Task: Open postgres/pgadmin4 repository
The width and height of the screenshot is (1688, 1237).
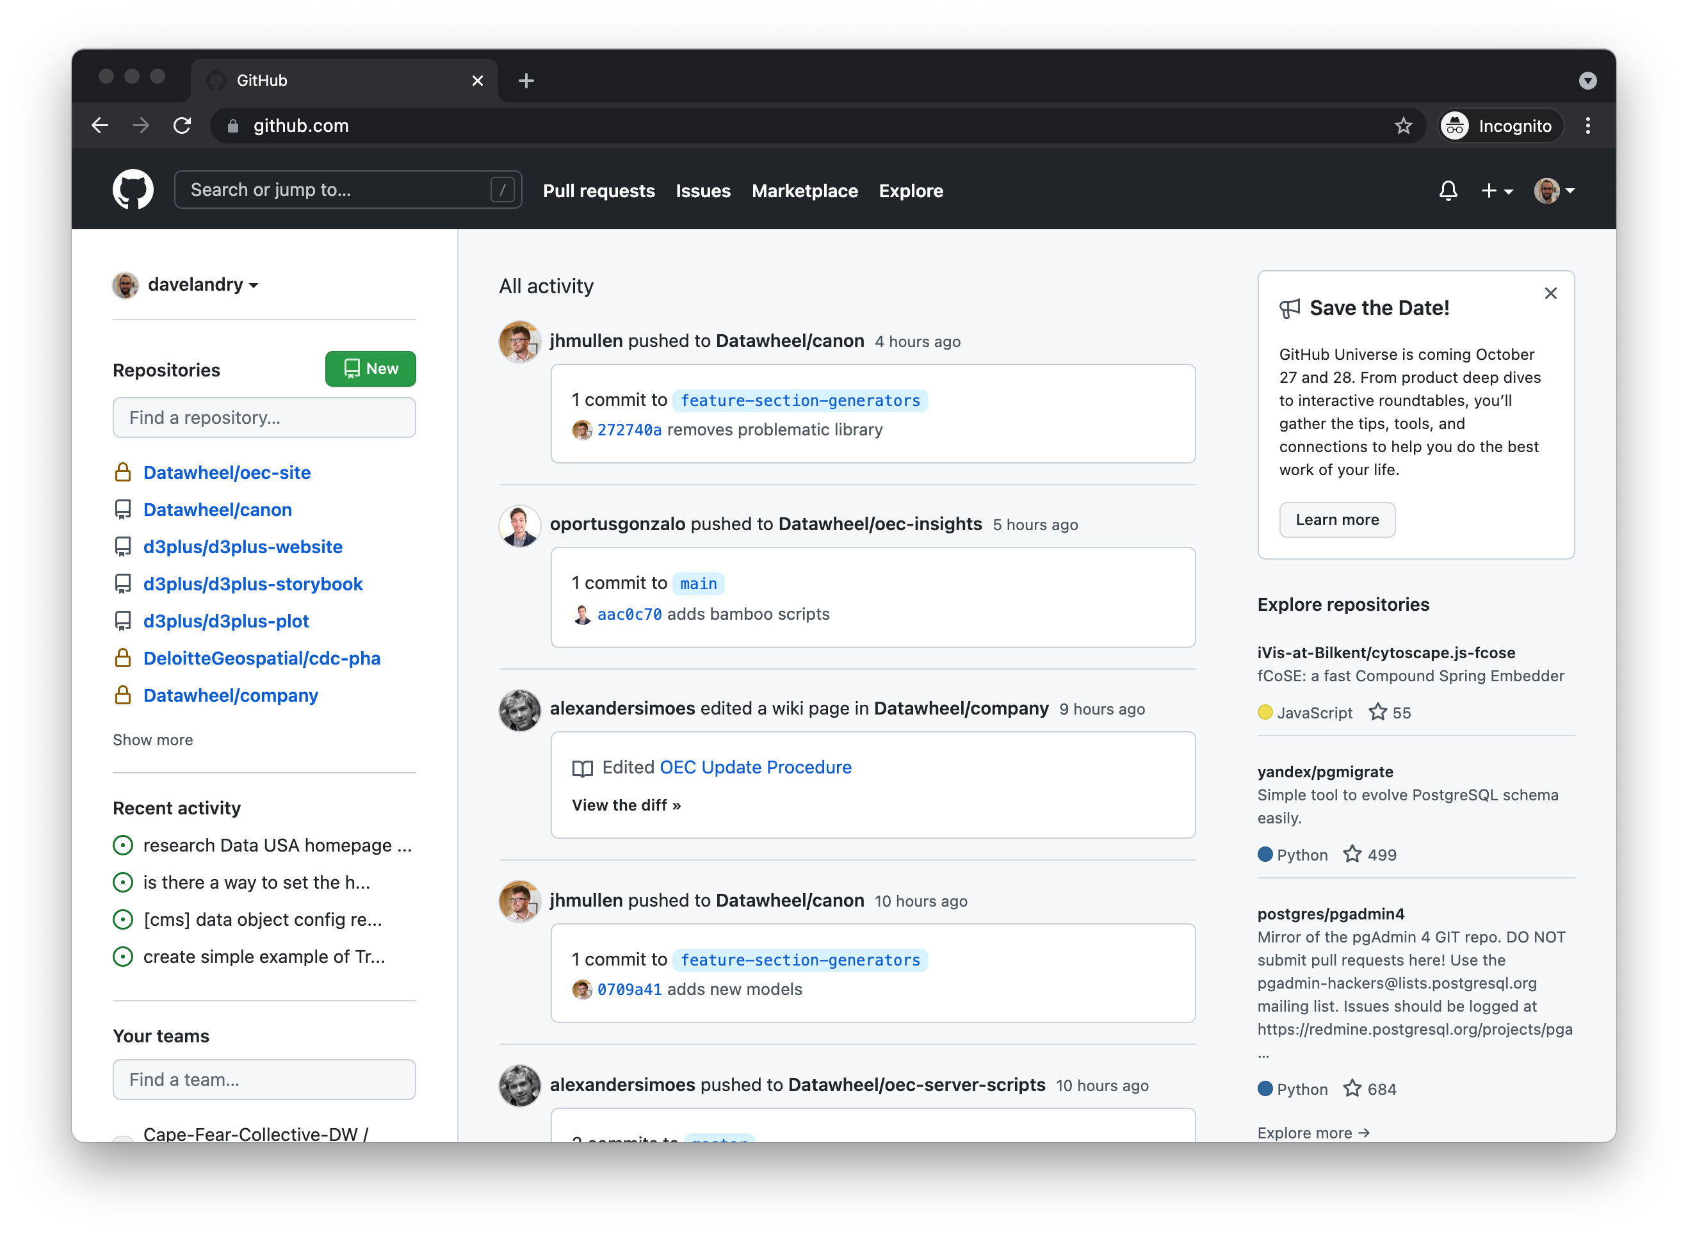Action: pos(1330,914)
